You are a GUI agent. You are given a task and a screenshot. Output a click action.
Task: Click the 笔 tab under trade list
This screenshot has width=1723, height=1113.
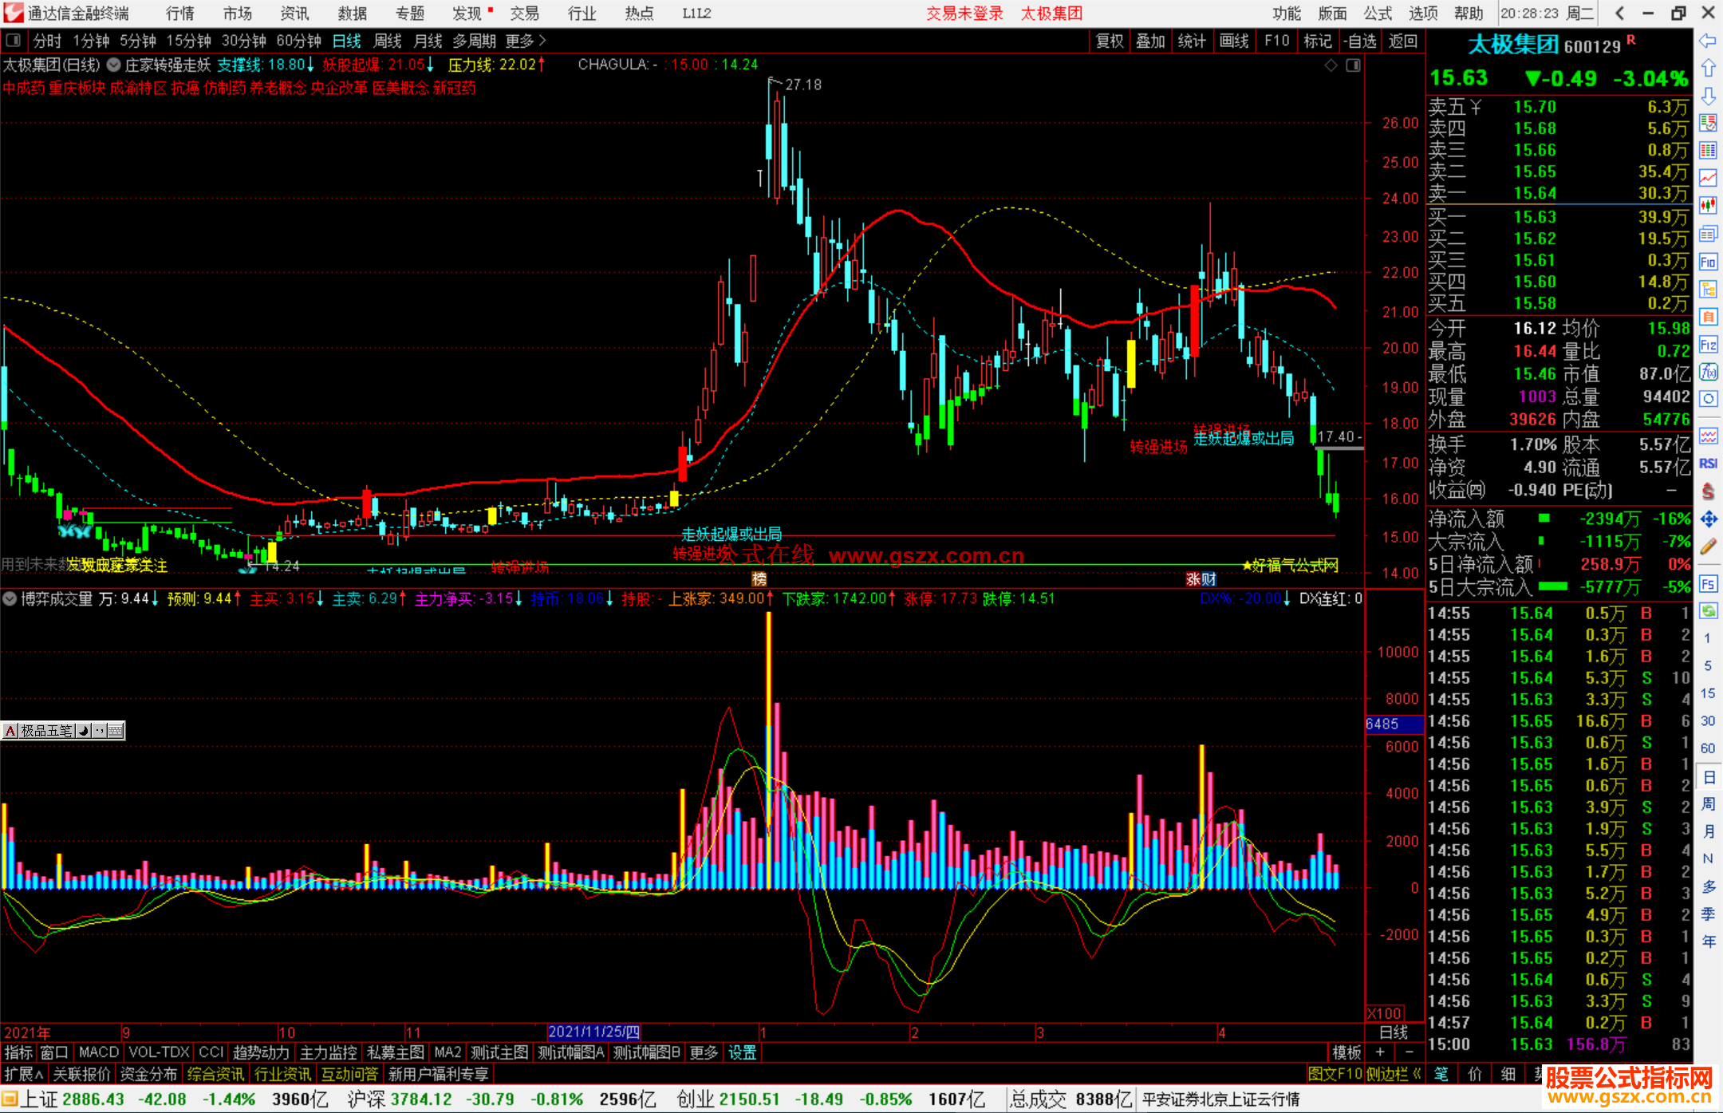click(x=1441, y=1074)
